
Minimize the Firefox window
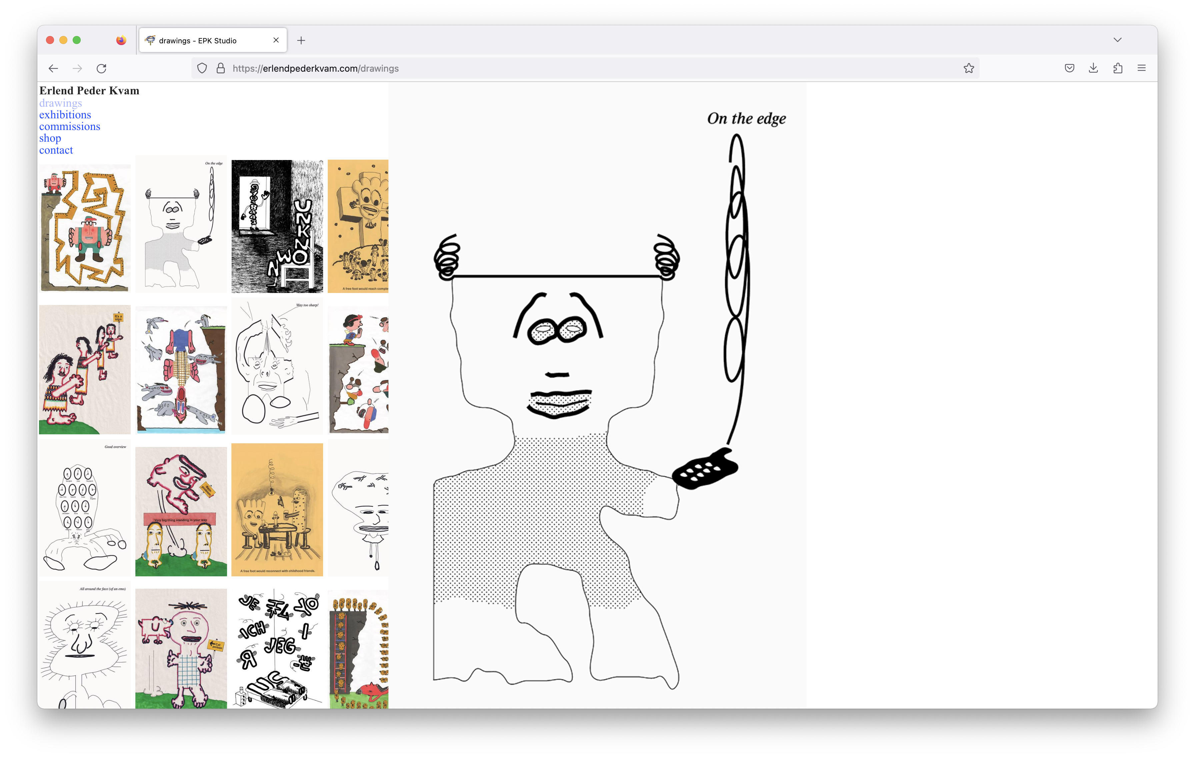[64, 40]
